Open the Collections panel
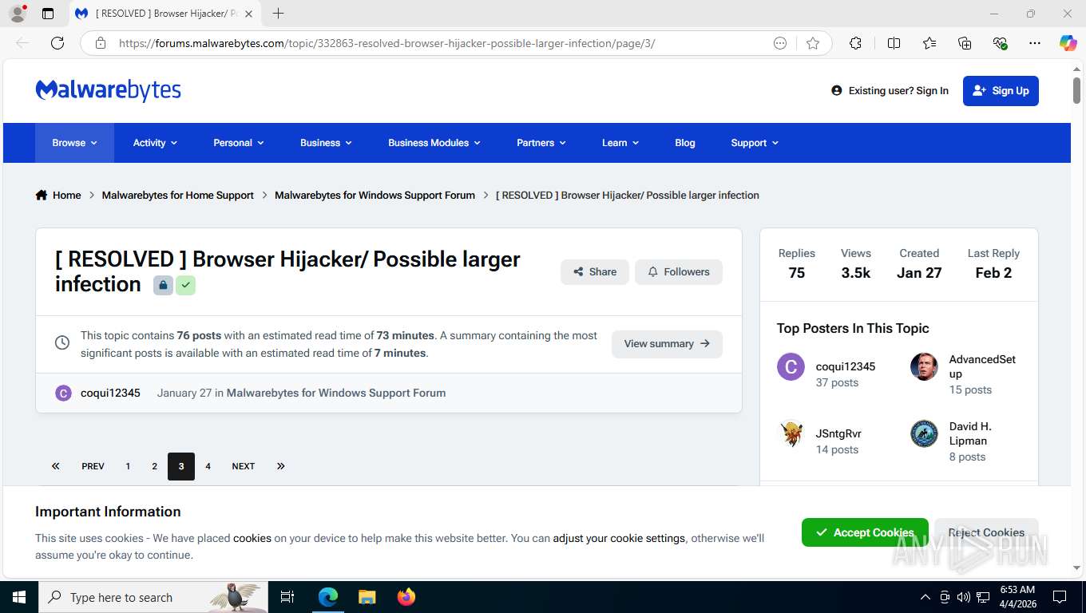 (965, 43)
